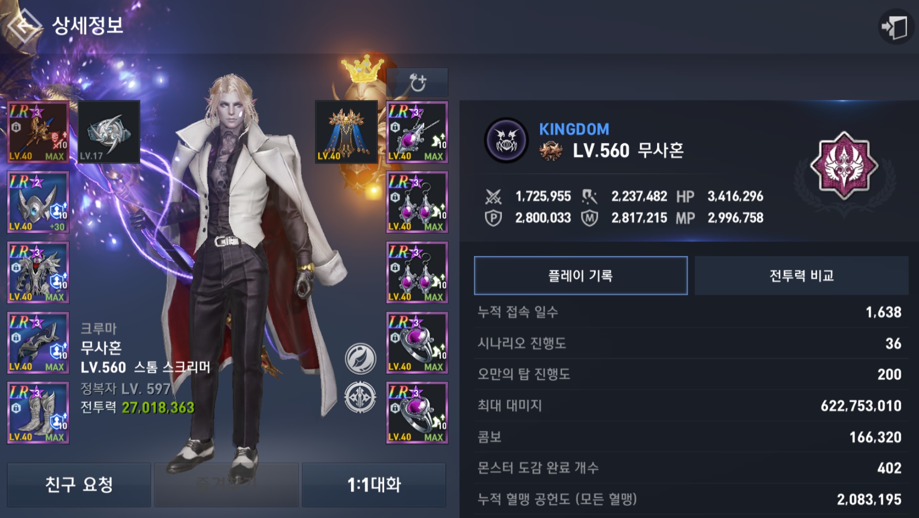Switch to the 플레이 기록 tab
The height and width of the screenshot is (518, 919).
[x=580, y=276]
